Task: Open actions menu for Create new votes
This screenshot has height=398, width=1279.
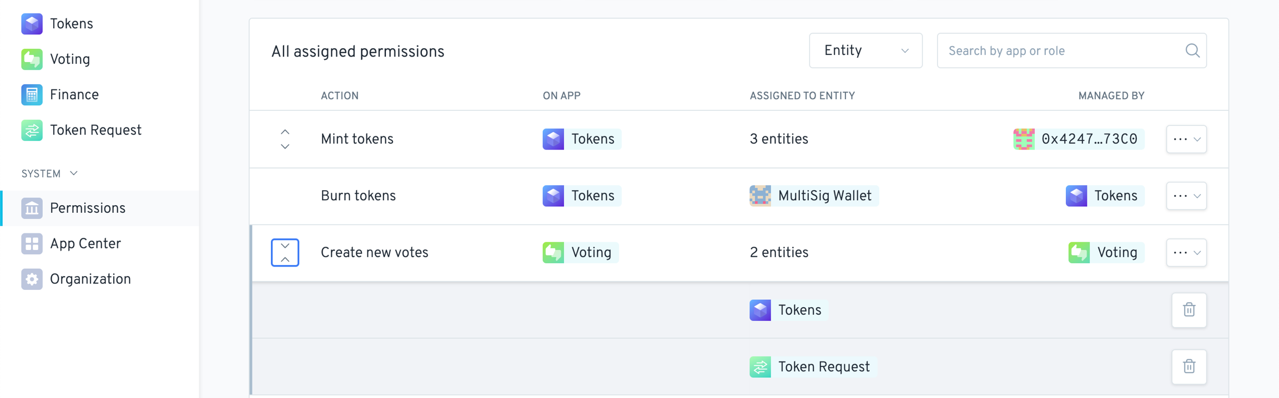Action: [x=1186, y=253]
